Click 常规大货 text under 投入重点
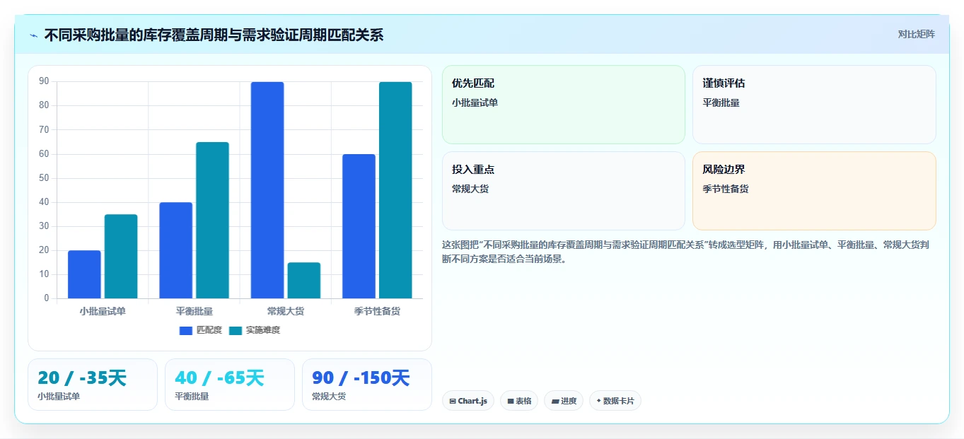 click(x=470, y=189)
